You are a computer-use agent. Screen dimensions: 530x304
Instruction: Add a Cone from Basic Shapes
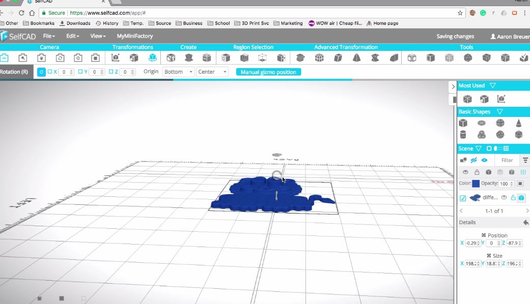[518, 123]
